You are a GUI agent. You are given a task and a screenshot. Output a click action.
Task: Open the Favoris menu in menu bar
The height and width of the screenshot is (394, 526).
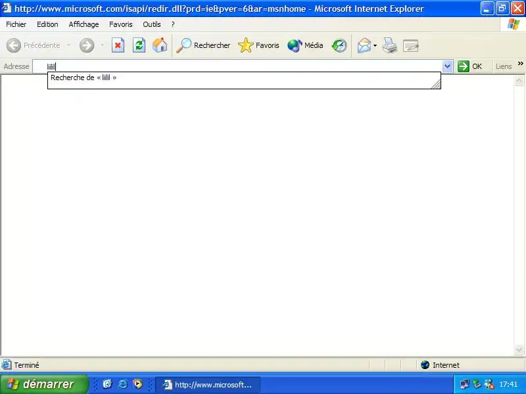tap(121, 24)
